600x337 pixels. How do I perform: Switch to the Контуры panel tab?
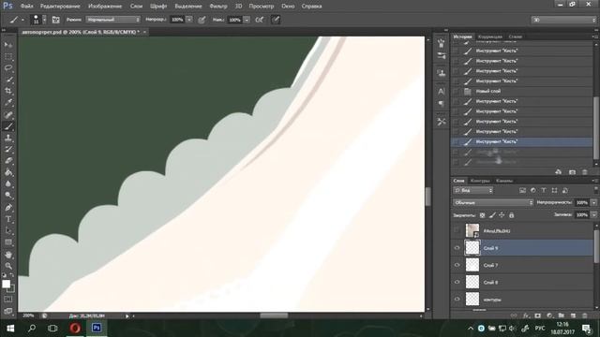point(480,181)
